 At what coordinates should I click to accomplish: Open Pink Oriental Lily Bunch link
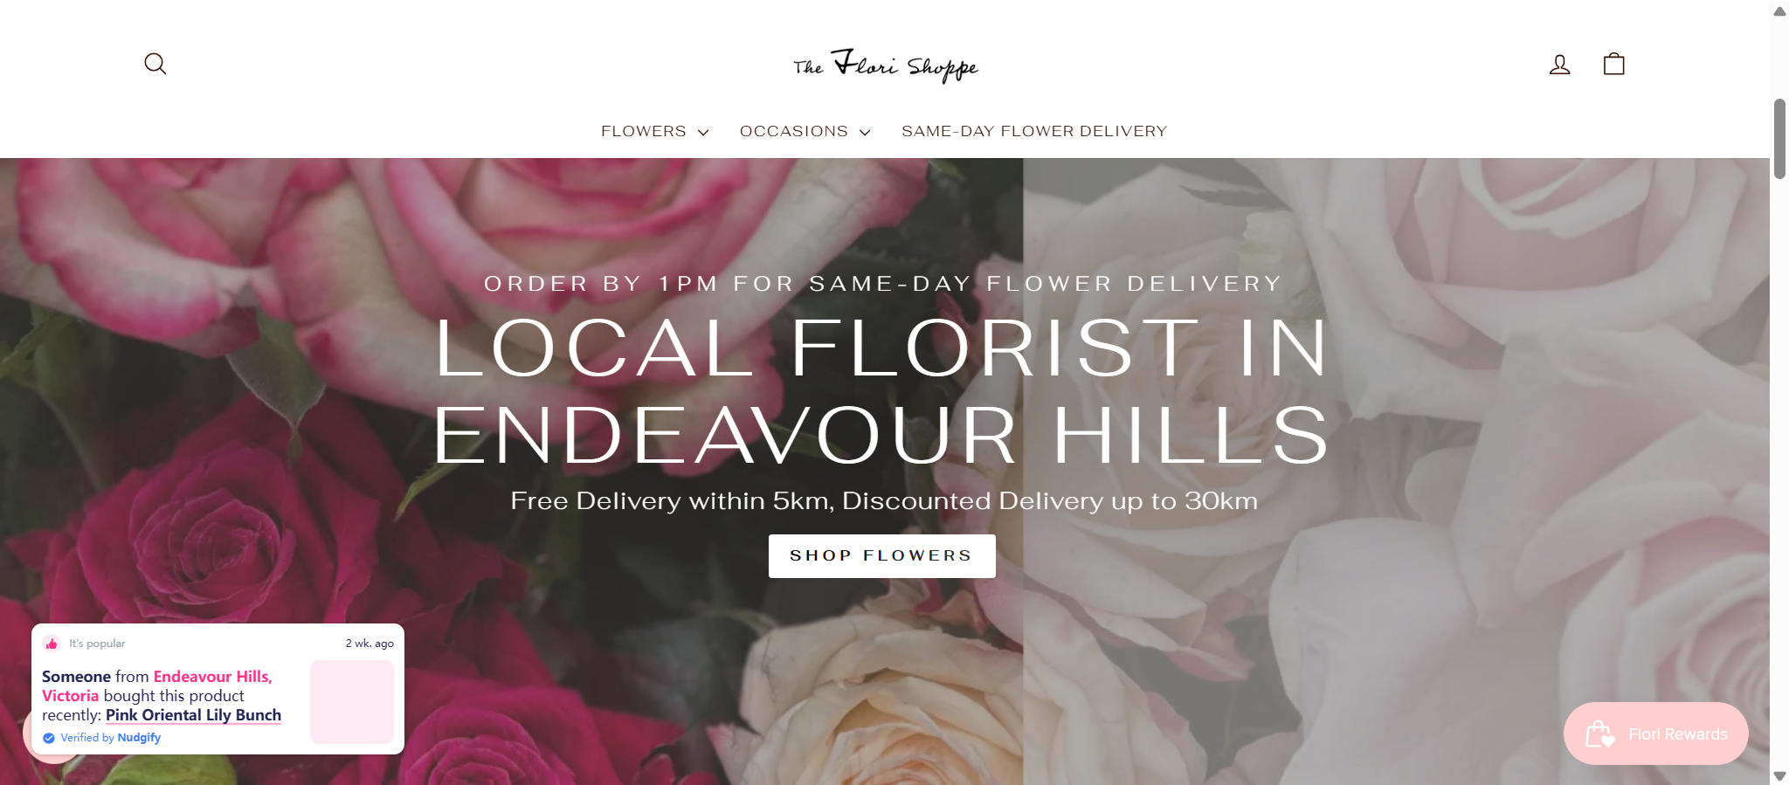193,715
